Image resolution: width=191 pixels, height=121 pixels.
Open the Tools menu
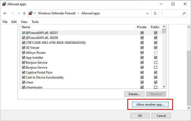tap(35, 22)
